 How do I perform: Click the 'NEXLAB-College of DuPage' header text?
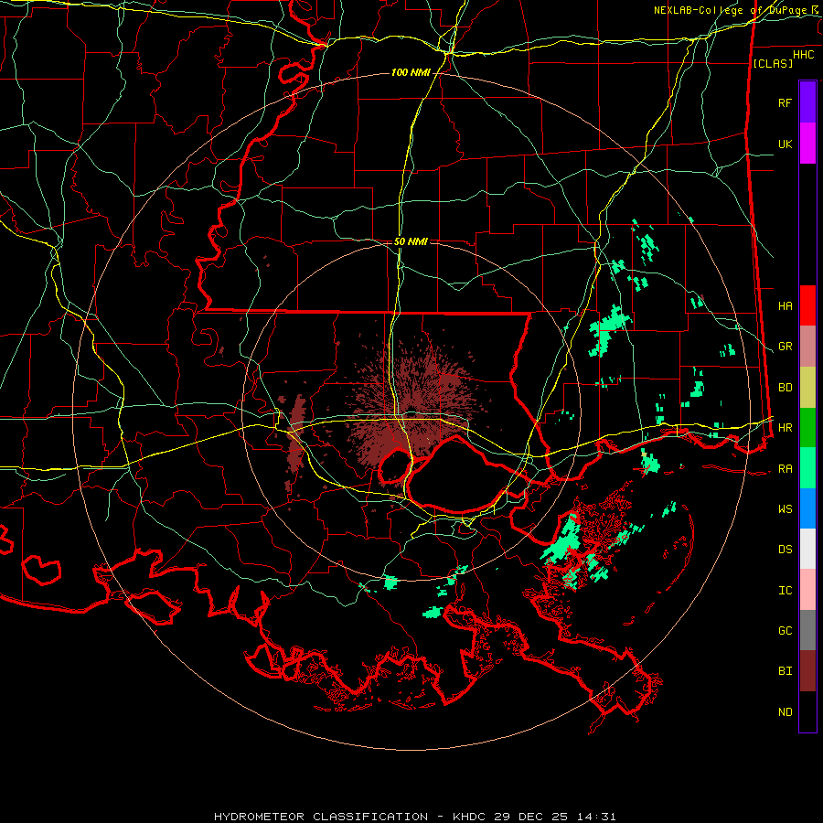(x=730, y=10)
